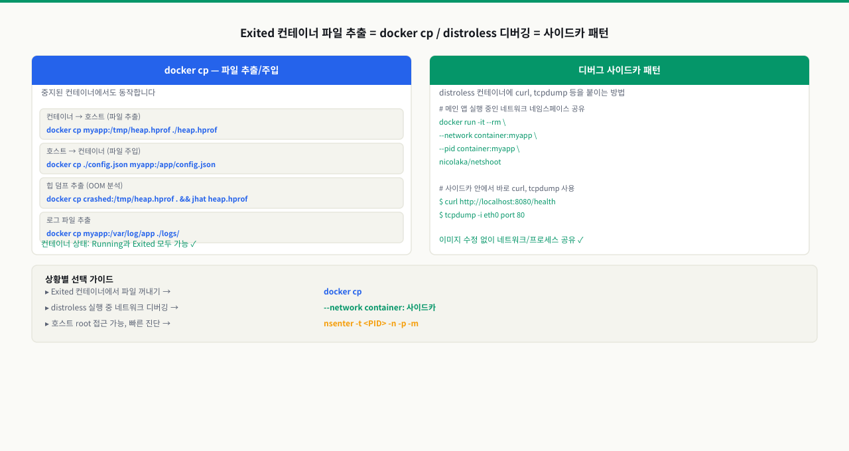
Task: Select '$ curl http://localhost:8080/health' command
Action: click(x=497, y=202)
